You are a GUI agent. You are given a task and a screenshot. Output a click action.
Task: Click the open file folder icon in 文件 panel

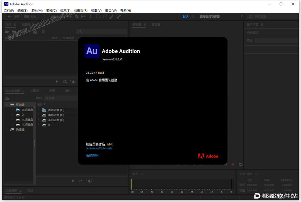tap(7, 32)
